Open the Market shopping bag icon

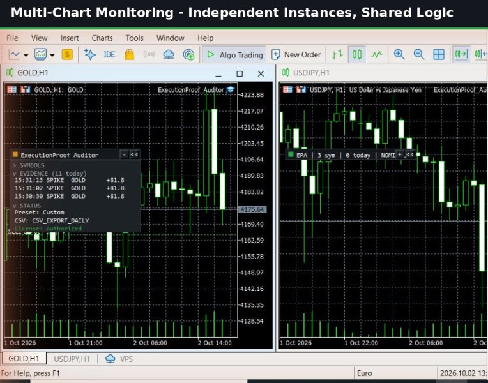tap(129, 55)
